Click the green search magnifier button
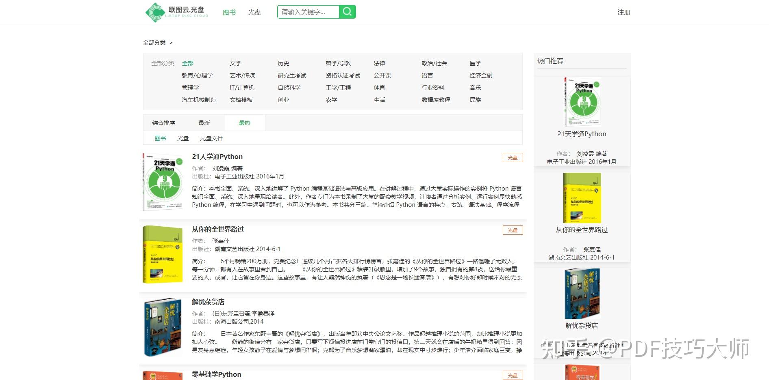This screenshot has height=380, width=769. 347,12
